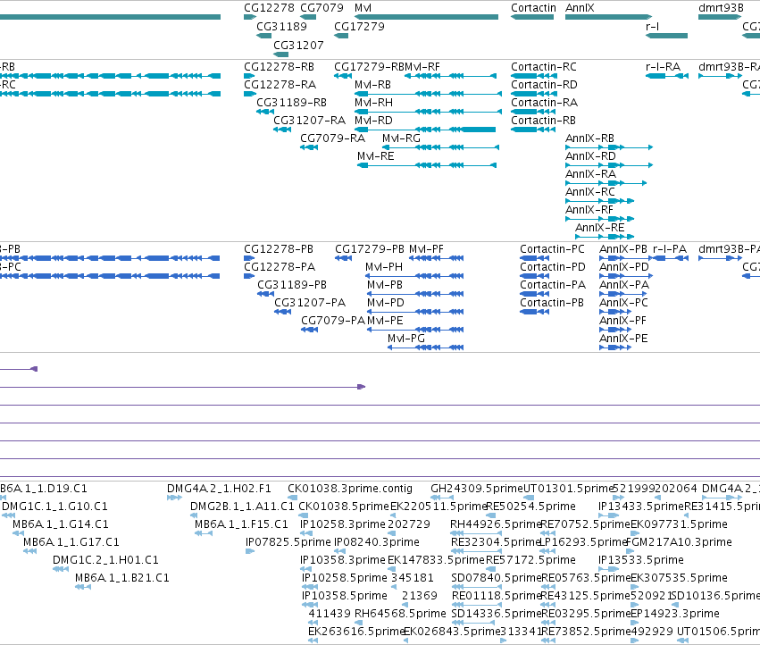The height and width of the screenshot is (645, 760).
Task: Select the CG17279 gene label
Action: click(359, 27)
